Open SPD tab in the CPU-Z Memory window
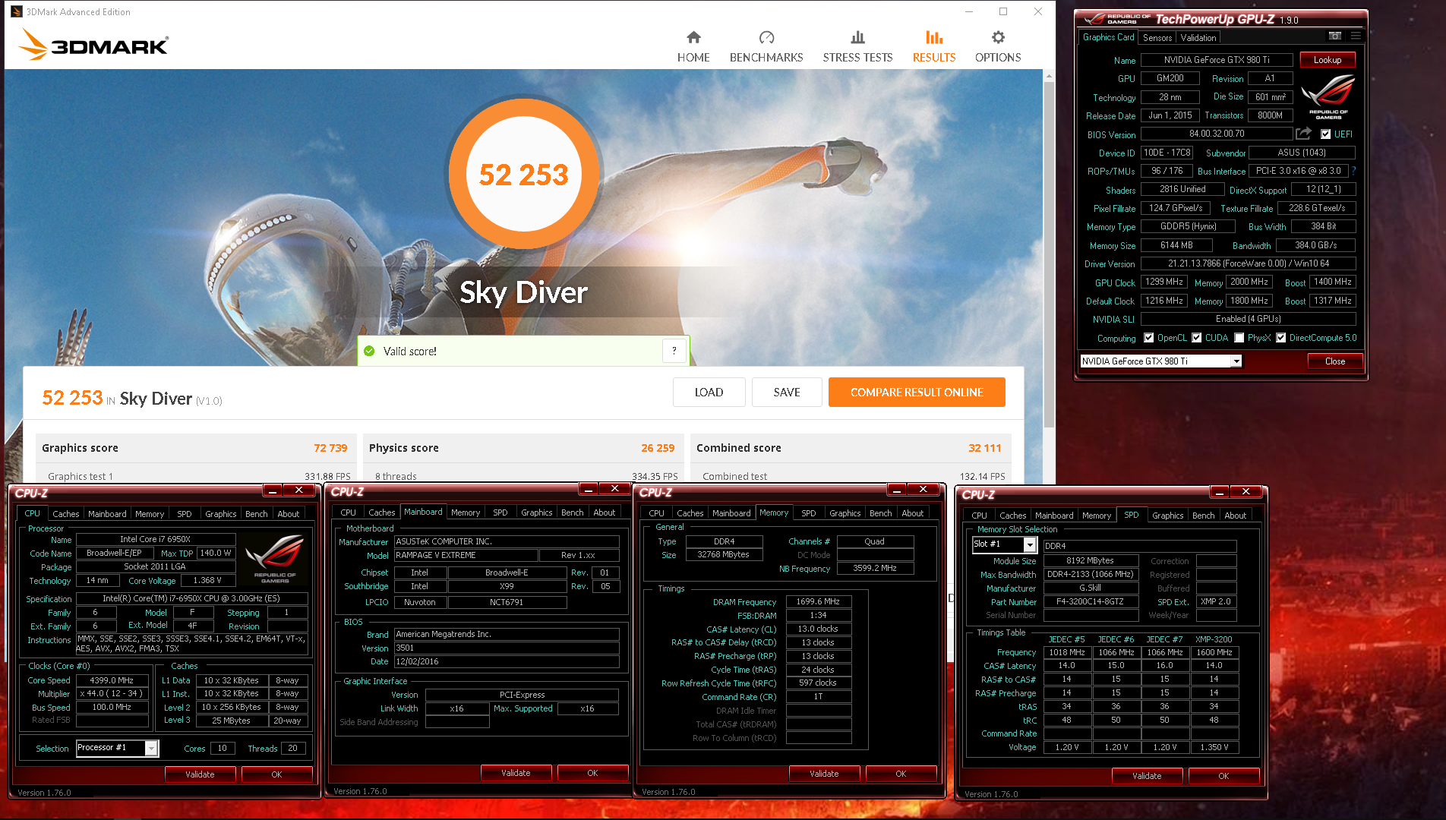Screen dimensions: 1446x820 (x=809, y=513)
